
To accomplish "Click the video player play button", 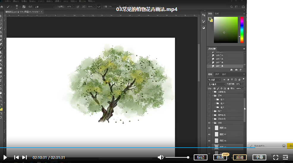I will [5, 157].
